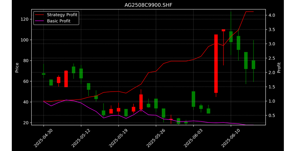Screen dimensions: 296x151
Task: Click the 2.0 profit tick label
Action: 271,72
